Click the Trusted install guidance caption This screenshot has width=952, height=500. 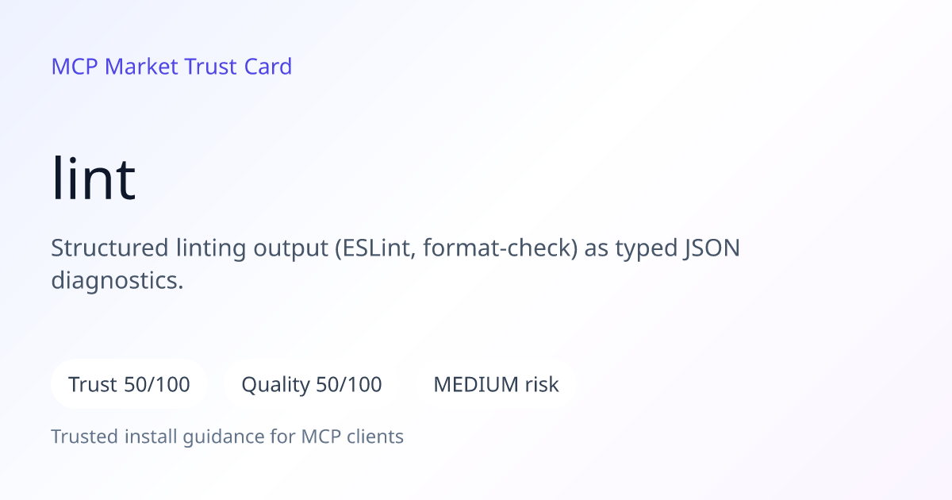[228, 437]
